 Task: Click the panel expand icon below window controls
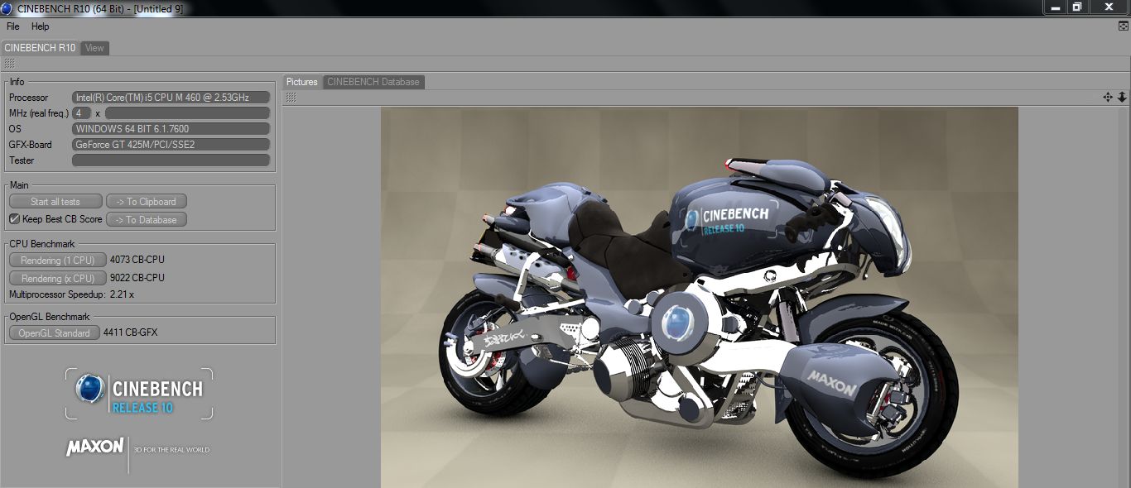tap(1124, 26)
